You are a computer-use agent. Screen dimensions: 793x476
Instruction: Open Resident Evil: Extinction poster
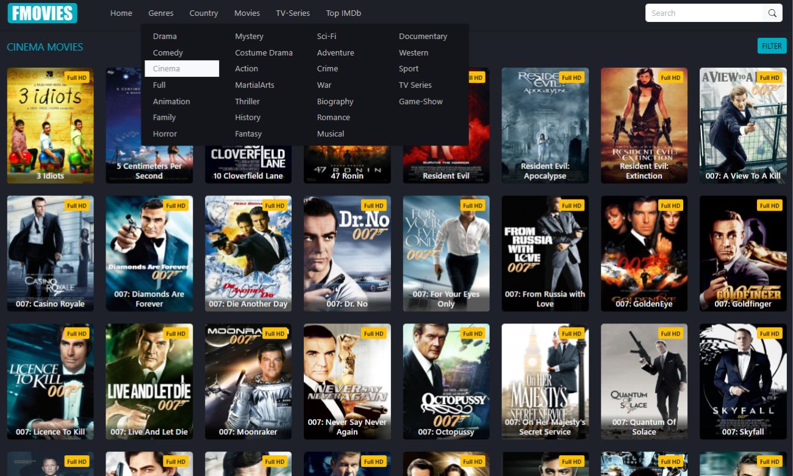(x=644, y=125)
